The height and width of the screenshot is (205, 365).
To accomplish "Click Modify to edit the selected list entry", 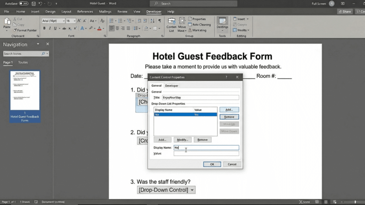I will click(182, 140).
